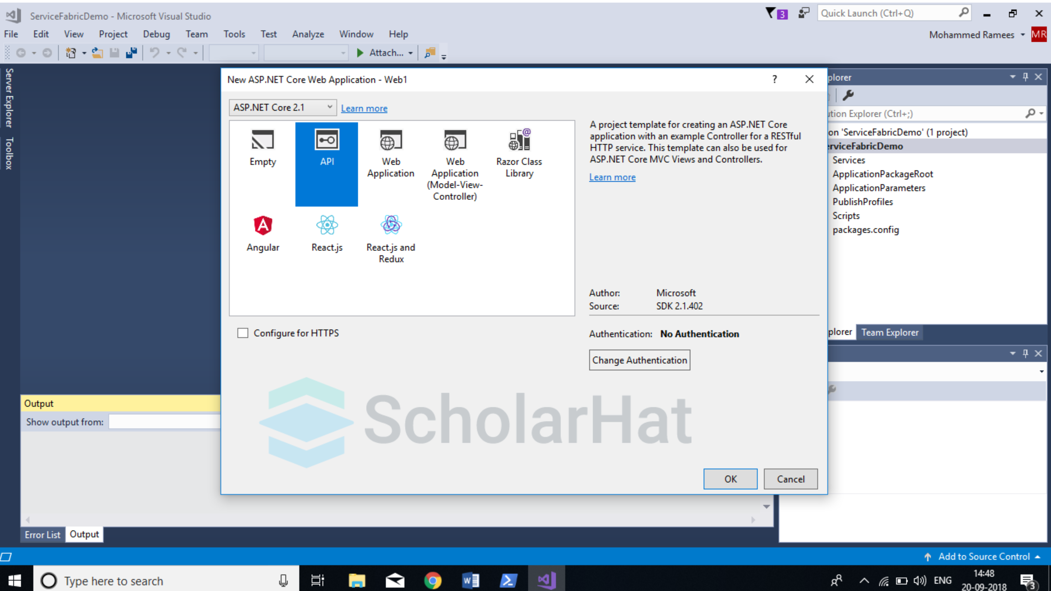This screenshot has height=591, width=1051.
Task: Click the Visual Studio taskbar icon
Action: 546,580
